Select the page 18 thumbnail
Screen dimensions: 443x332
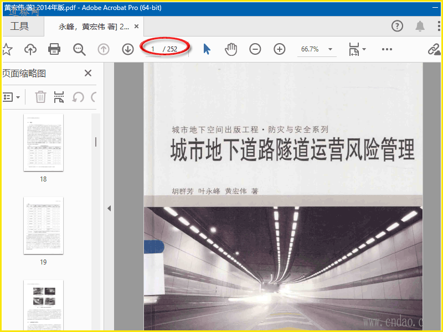point(44,143)
